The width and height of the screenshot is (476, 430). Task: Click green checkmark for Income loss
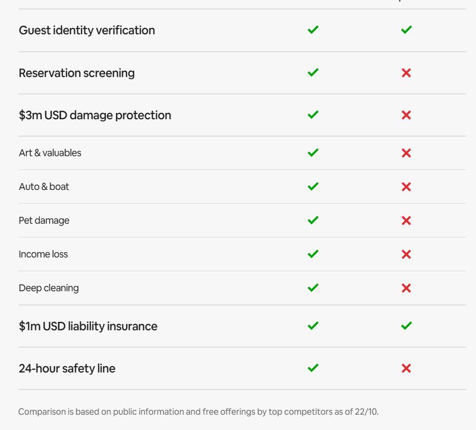pos(313,254)
